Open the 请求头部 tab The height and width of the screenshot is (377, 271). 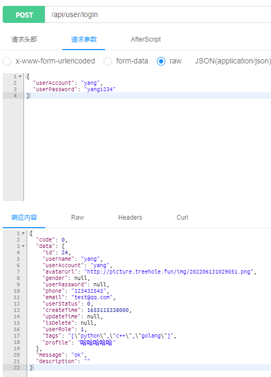25,39
